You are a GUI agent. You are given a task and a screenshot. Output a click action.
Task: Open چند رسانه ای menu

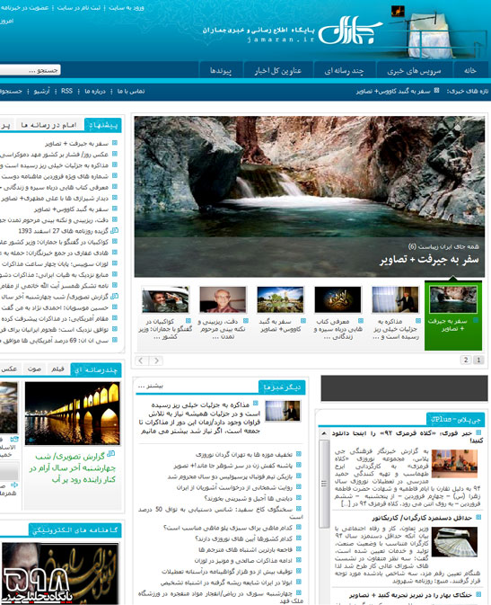344,70
